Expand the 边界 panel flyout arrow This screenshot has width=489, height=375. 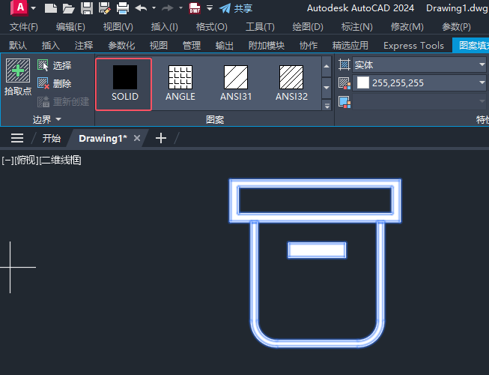pyautogui.click(x=58, y=119)
